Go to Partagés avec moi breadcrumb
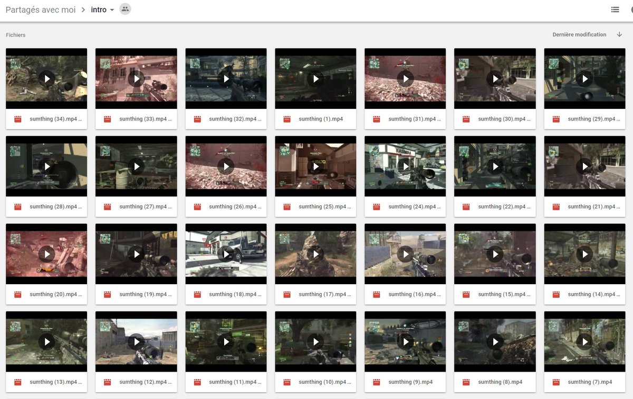Screen dimensions: 633x399 41,9
